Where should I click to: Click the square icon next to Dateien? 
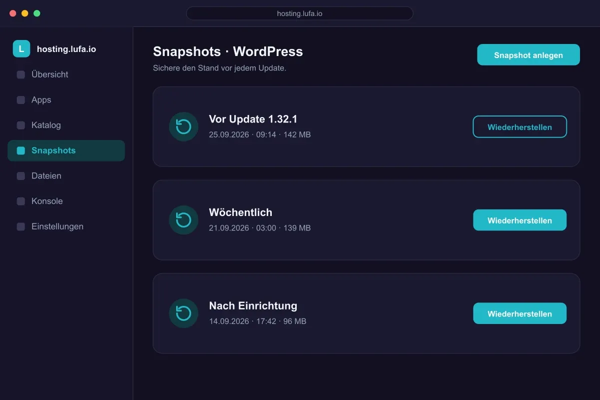pos(21,176)
